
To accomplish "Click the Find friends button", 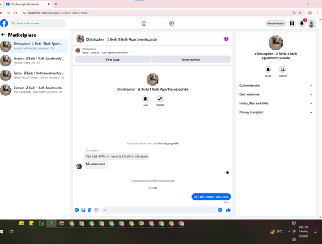I will [x=276, y=23].
